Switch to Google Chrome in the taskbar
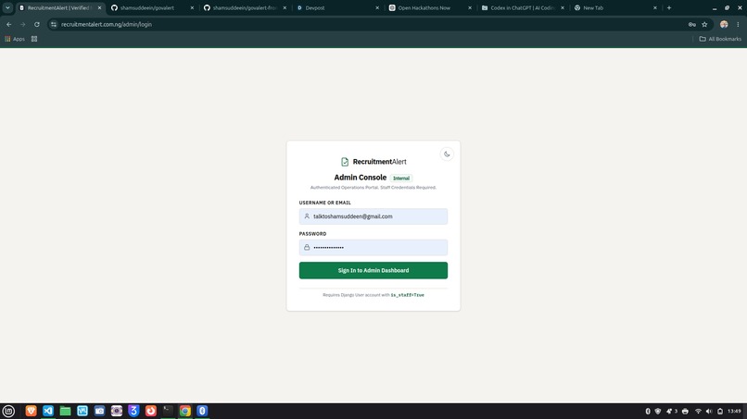 185,411
